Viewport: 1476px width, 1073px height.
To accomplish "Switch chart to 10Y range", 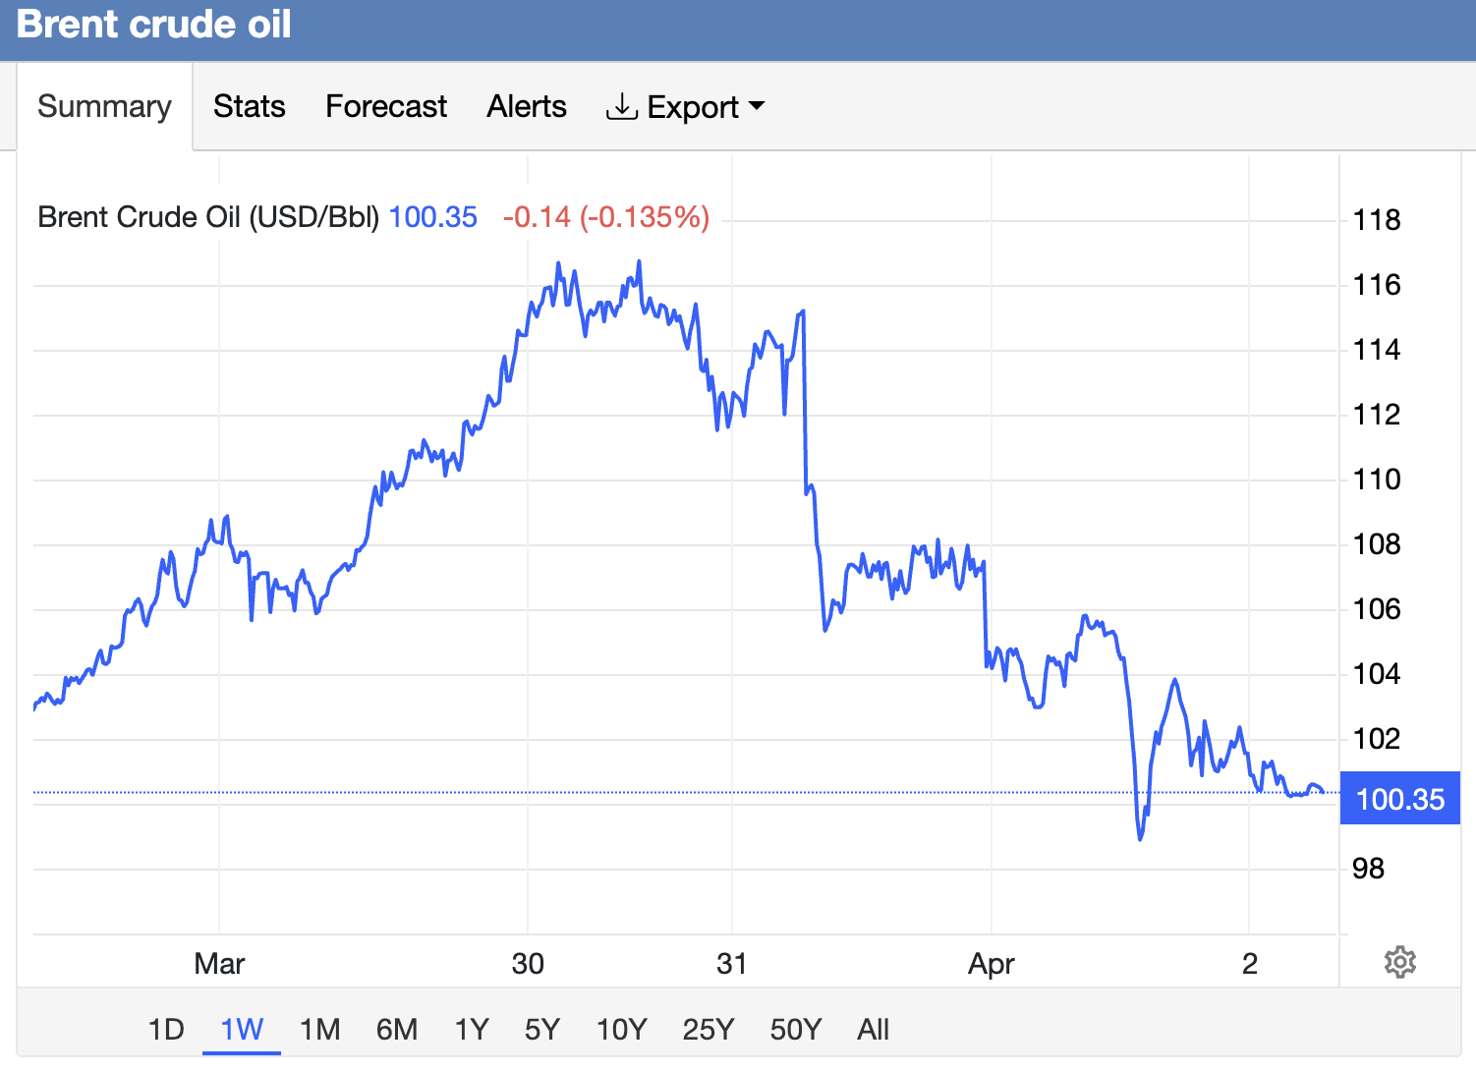I will (x=621, y=1029).
